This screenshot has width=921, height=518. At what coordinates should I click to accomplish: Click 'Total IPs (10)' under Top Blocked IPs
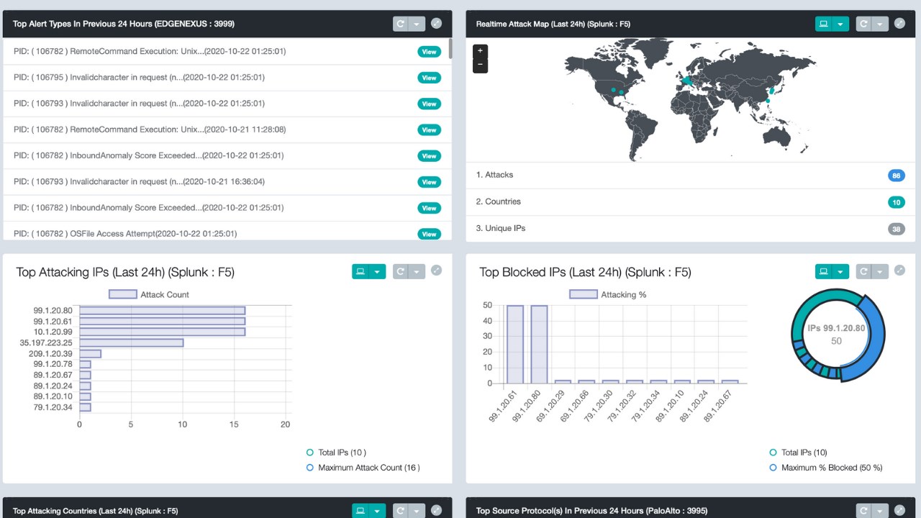(799, 453)
